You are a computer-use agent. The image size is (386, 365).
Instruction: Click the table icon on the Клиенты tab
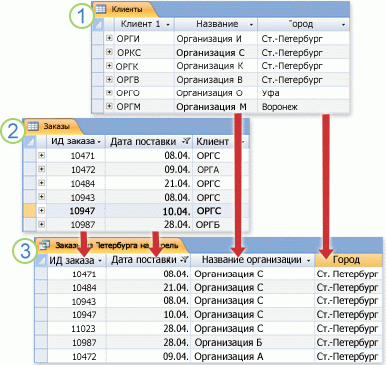100,9
